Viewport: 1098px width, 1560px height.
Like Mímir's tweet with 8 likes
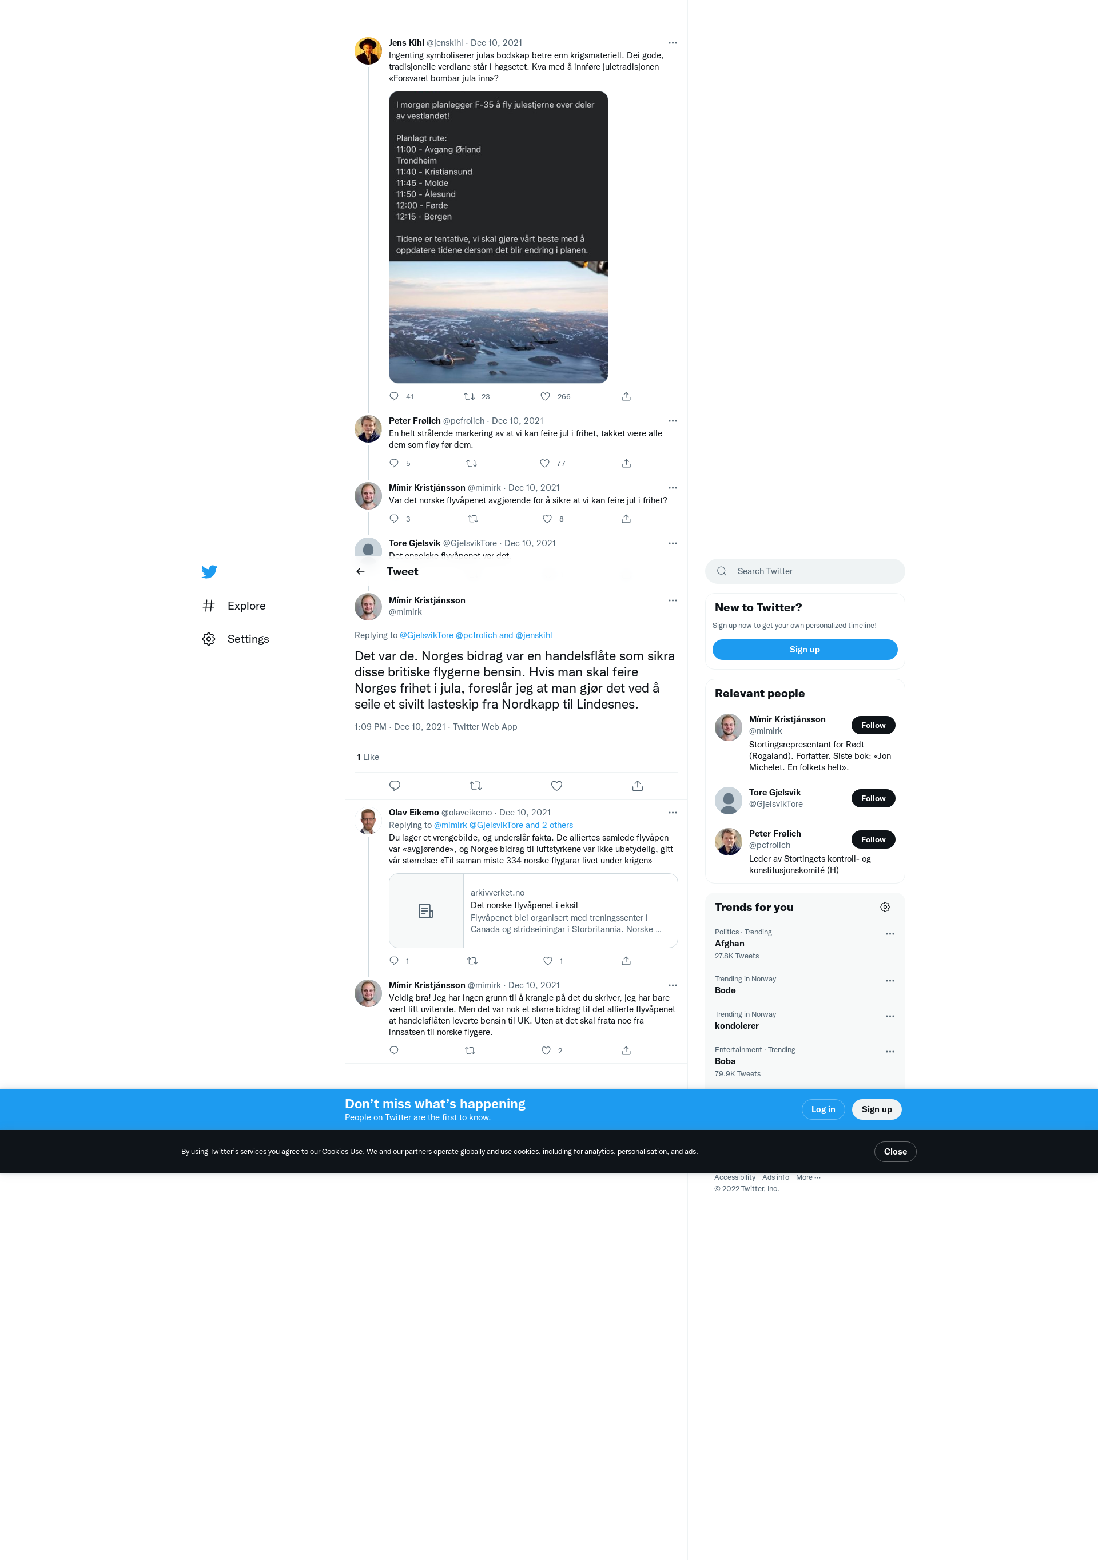coord(547,519)
